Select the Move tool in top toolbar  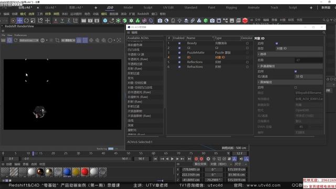click(20, 20)
